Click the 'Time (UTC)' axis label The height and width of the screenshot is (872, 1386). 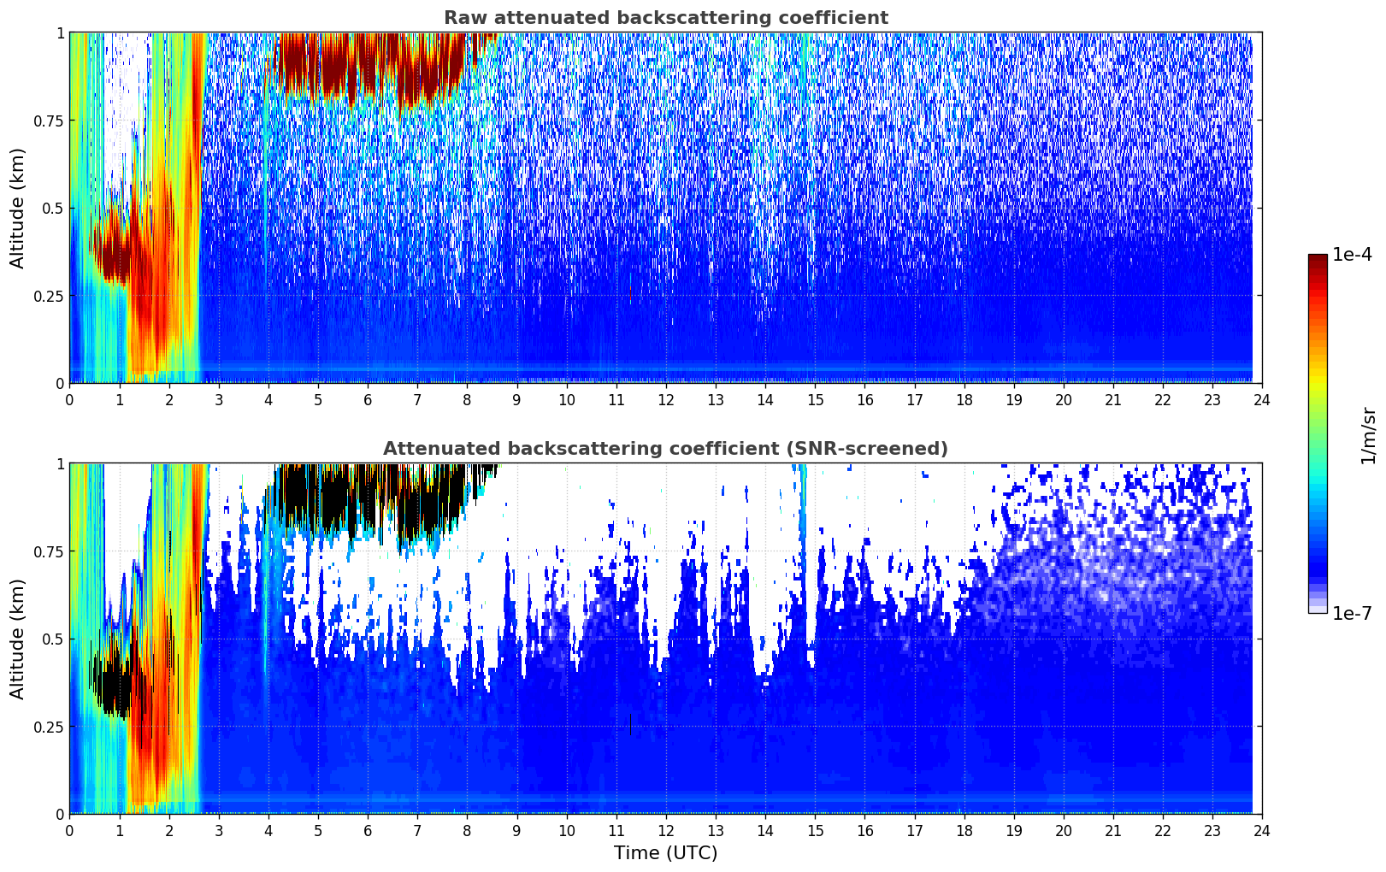point(665,853)
